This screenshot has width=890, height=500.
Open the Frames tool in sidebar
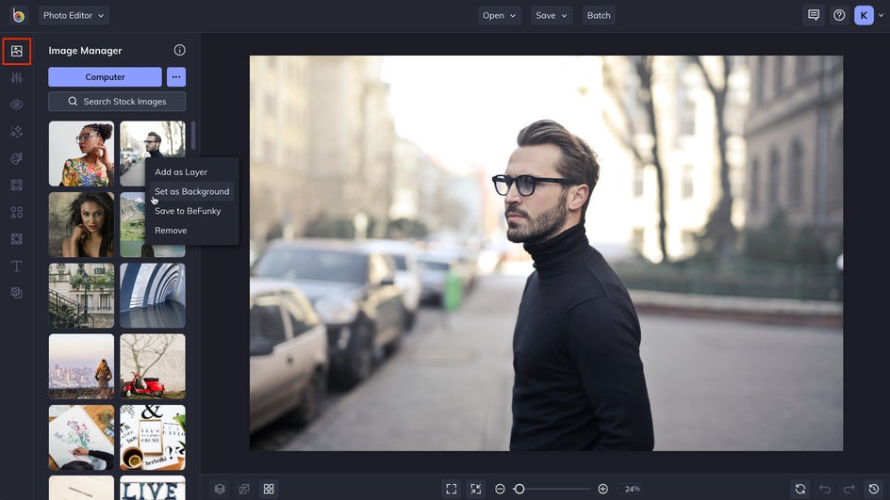(x=16, y=185)
